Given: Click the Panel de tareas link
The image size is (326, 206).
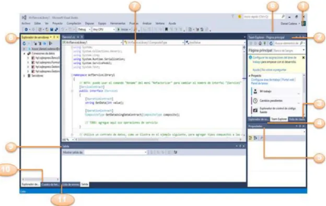Looking at the screenshot, I should 260,83.
